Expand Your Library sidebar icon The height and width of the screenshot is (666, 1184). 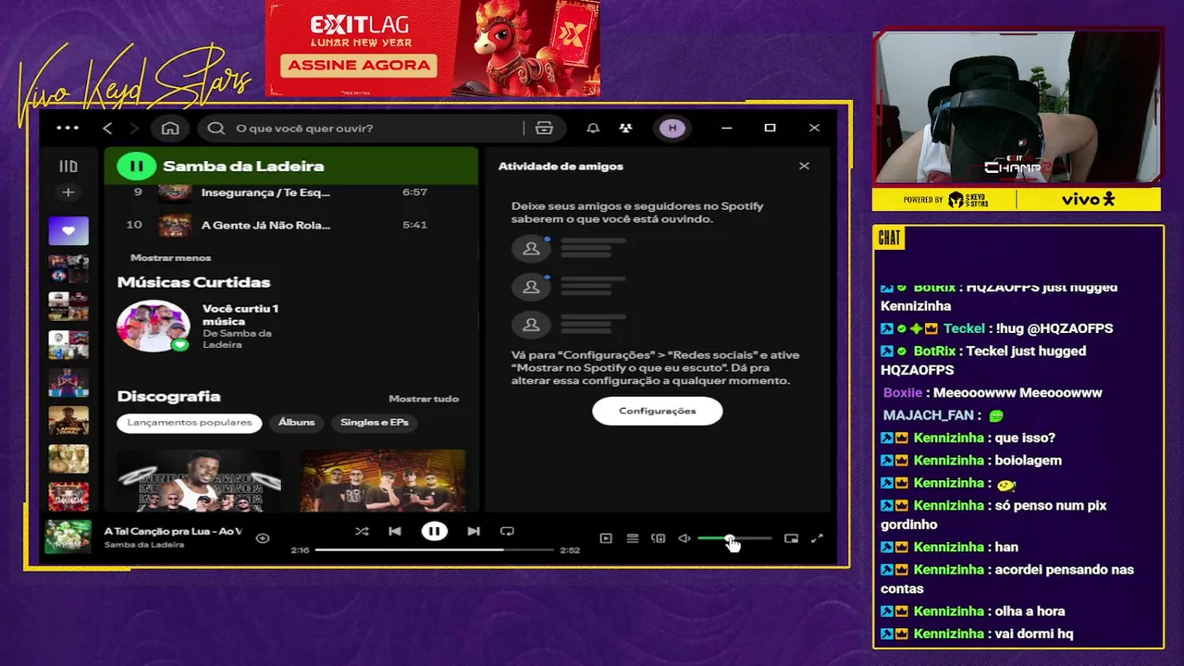[68, 166]
